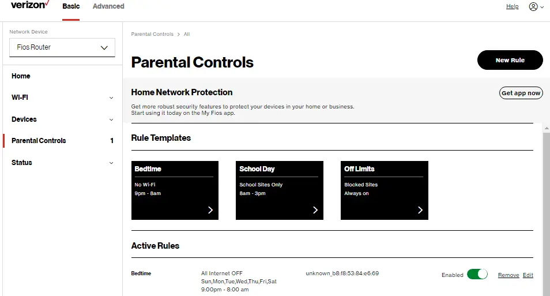Click the Home Network Protection heading
The image size is (550, 296).
pyautogui.click(x=182, y=92)
